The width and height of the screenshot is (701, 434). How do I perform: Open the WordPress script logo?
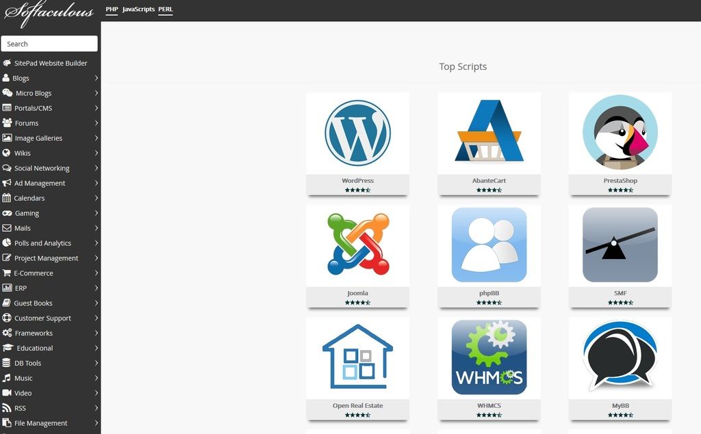coord(357,133)
